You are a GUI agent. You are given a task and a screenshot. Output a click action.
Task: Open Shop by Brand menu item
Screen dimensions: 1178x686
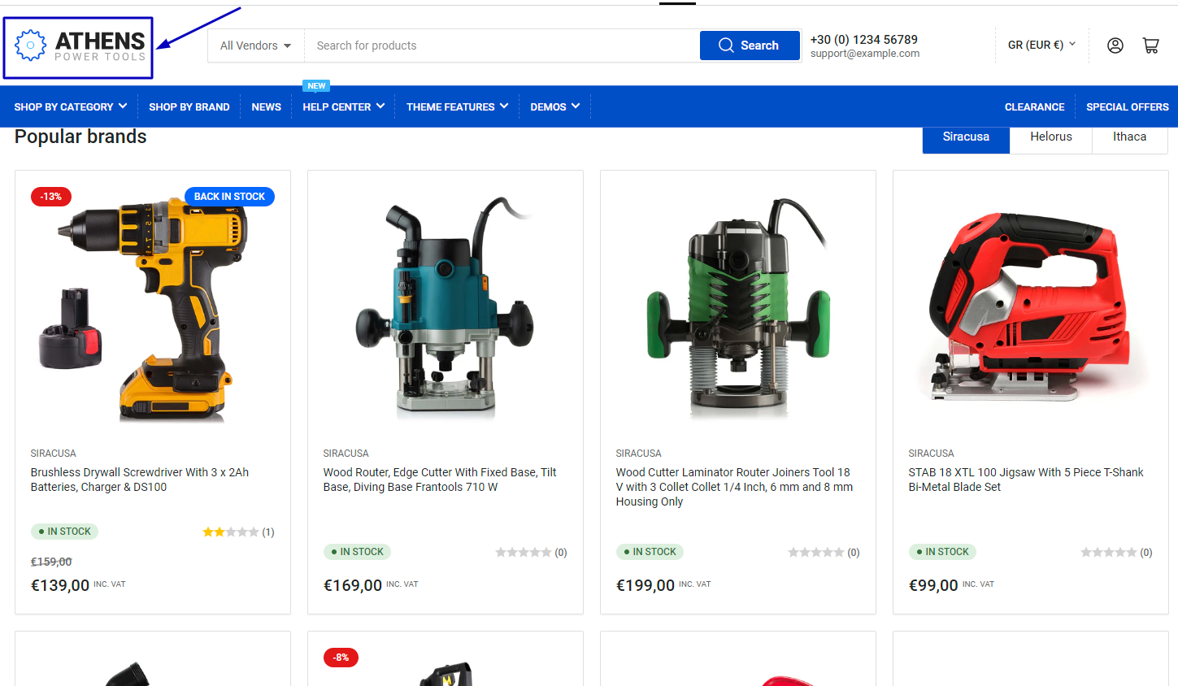pos(189,106)
